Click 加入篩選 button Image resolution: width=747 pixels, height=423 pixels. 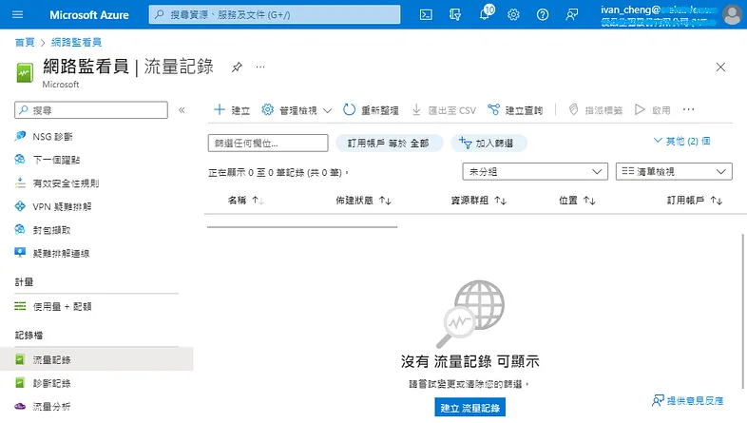pos(488,143)
